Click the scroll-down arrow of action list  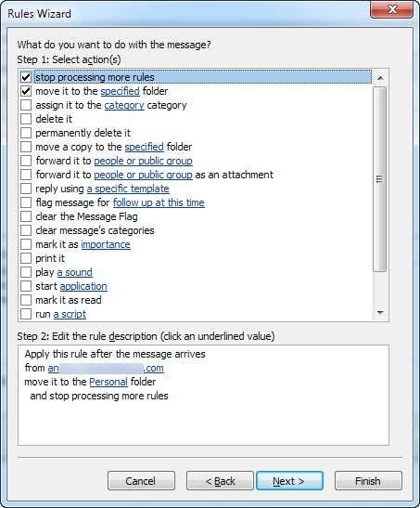[380, 312]
